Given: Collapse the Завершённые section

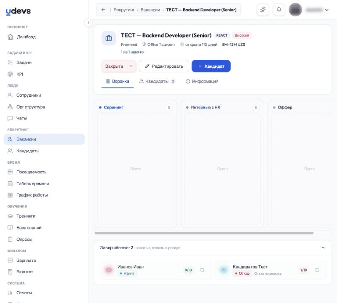Looking at the screenshot, I should (323, 248).
